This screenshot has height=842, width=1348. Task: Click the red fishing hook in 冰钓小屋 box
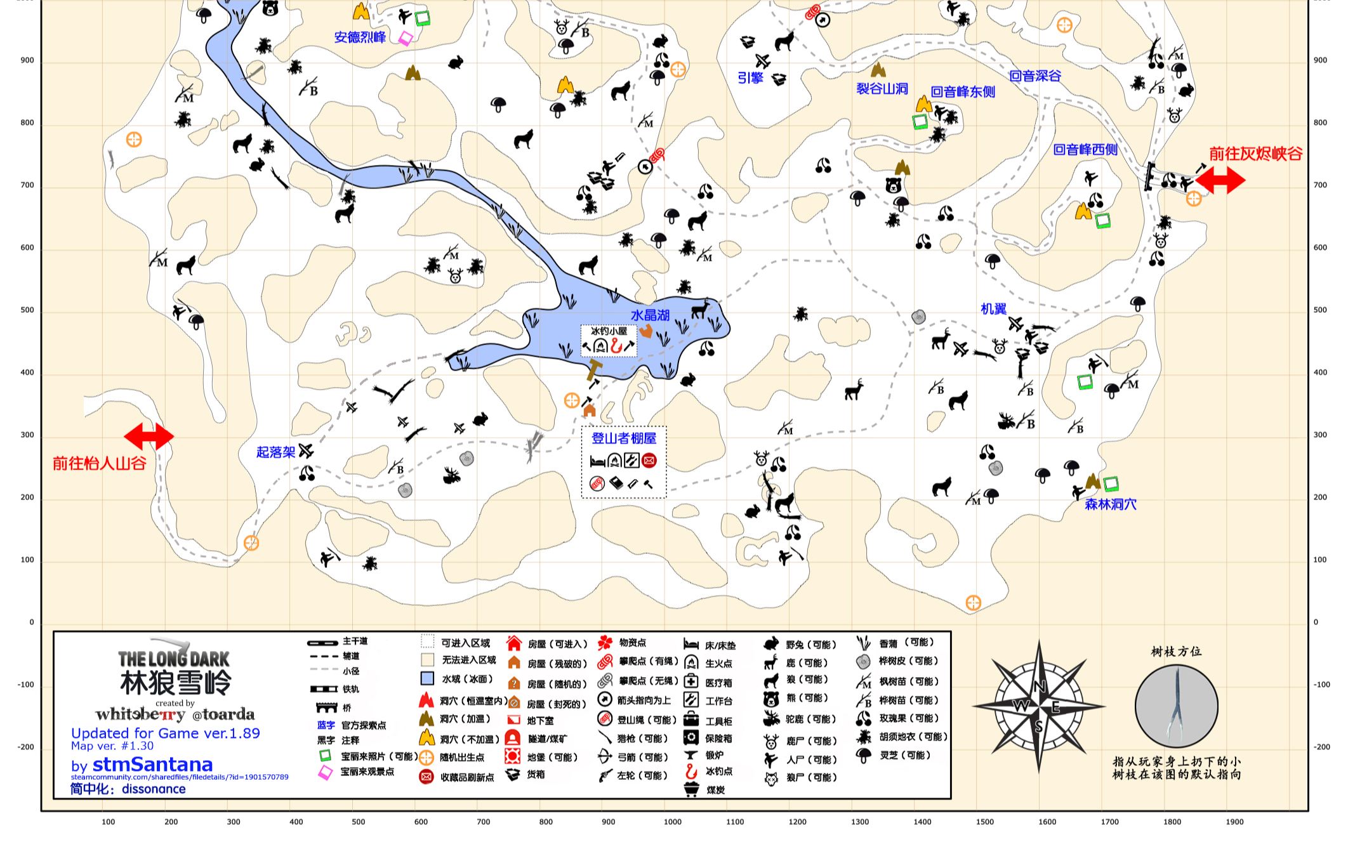615,346
